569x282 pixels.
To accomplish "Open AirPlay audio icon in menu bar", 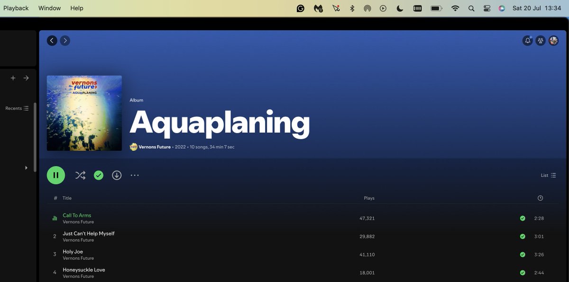I will [x=367, y=8].
